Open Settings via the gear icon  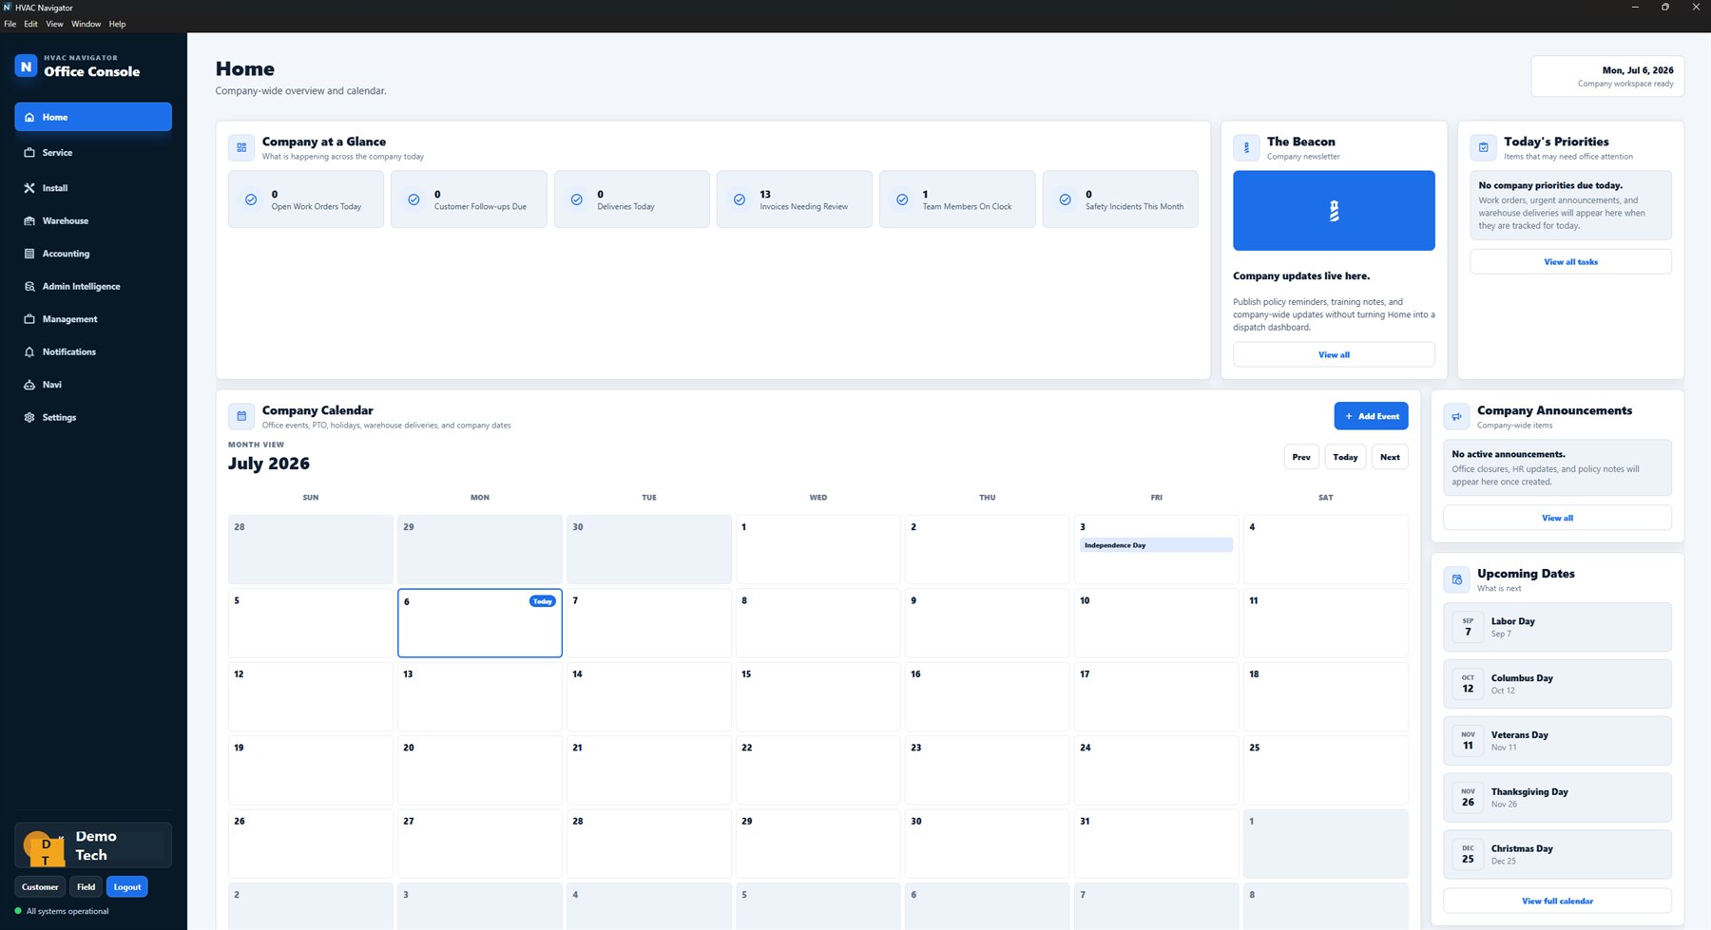tap(29, 418)
